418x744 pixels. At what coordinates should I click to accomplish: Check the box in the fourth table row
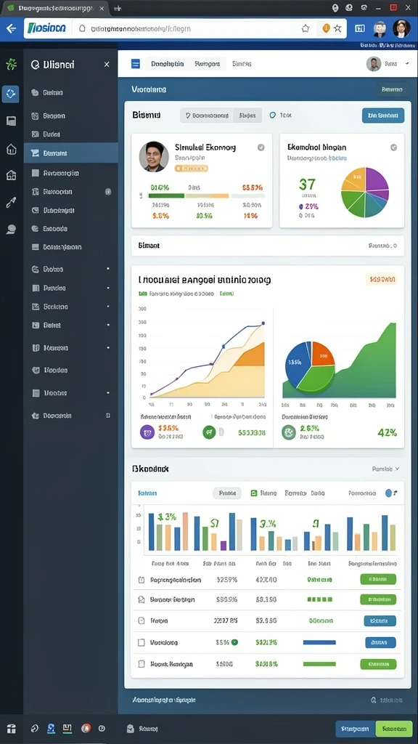tap(141, 642)
